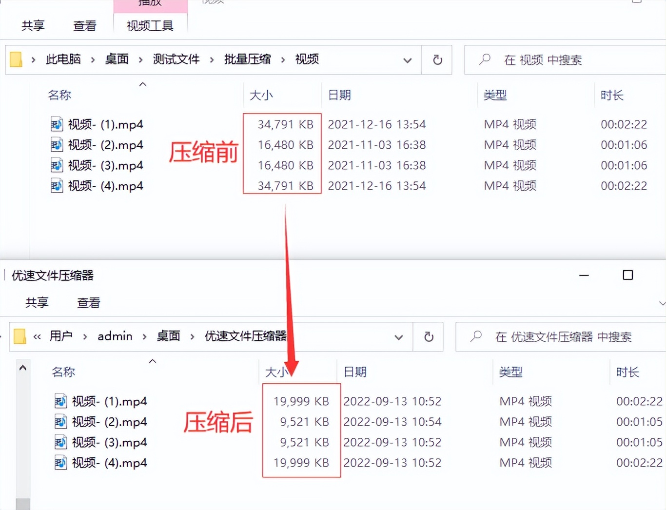The image size is (666, 510).
Task: Expand the top window address bar dropdown
Action: (x=408, y=60)
